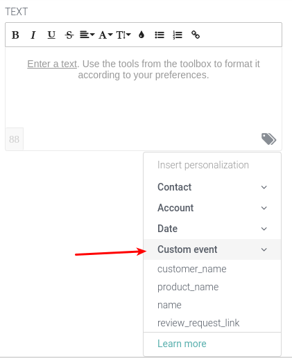Expand the Contact personalization group
This screenshot has width=292, height=361.
tap(212, 187)
